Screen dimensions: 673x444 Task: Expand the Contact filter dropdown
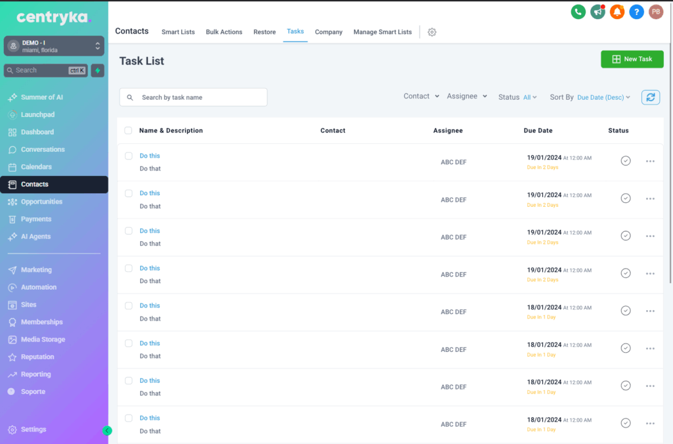(421, 97)
